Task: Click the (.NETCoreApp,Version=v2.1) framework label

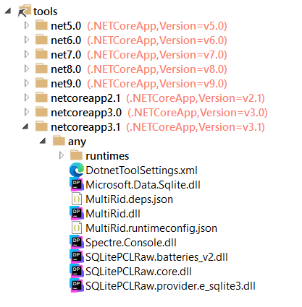Action: coord(196,98)
